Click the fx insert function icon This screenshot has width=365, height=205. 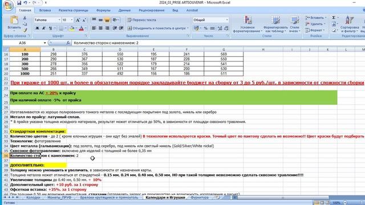tap(68, 43)
